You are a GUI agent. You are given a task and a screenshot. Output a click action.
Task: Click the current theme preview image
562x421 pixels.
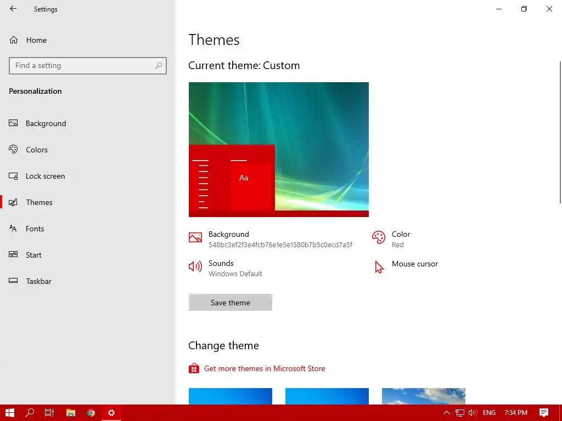click(x=278, y=150)
